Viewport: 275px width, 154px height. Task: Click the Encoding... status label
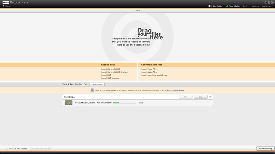(x=69, y=97)
